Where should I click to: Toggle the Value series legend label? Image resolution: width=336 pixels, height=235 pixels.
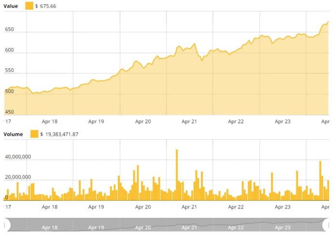tap(11, 6)
